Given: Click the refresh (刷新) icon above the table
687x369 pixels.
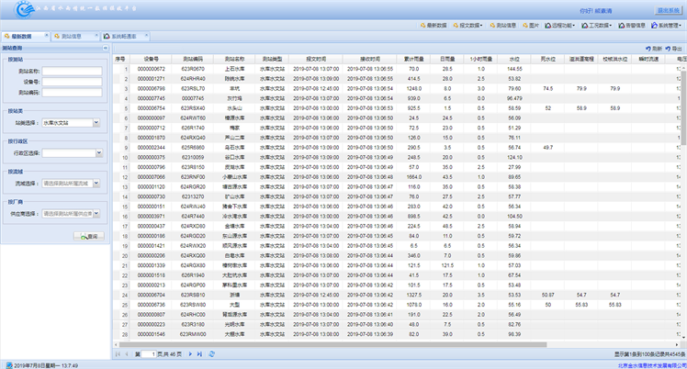Looking at the screenshot, I should [651, 47].
